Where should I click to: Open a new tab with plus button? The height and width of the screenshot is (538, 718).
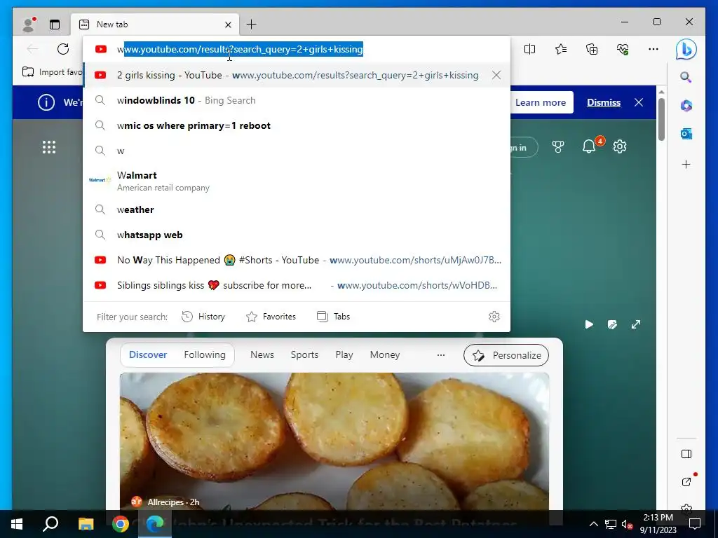point(252,25)
